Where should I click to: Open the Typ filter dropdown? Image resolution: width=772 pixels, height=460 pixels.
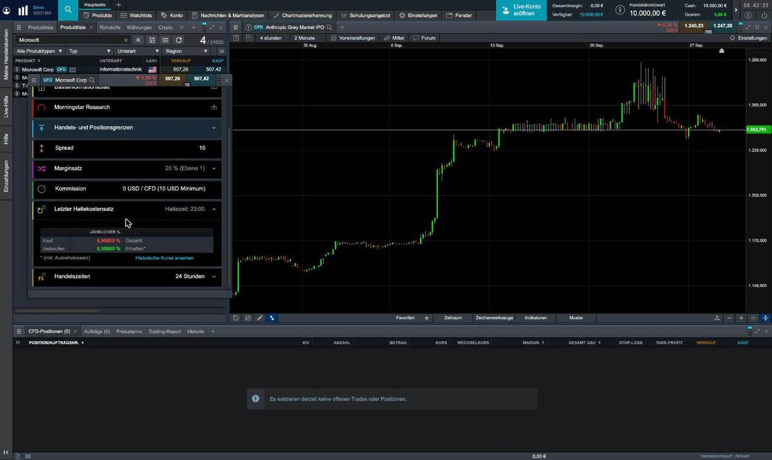click(x=89, y=51)
